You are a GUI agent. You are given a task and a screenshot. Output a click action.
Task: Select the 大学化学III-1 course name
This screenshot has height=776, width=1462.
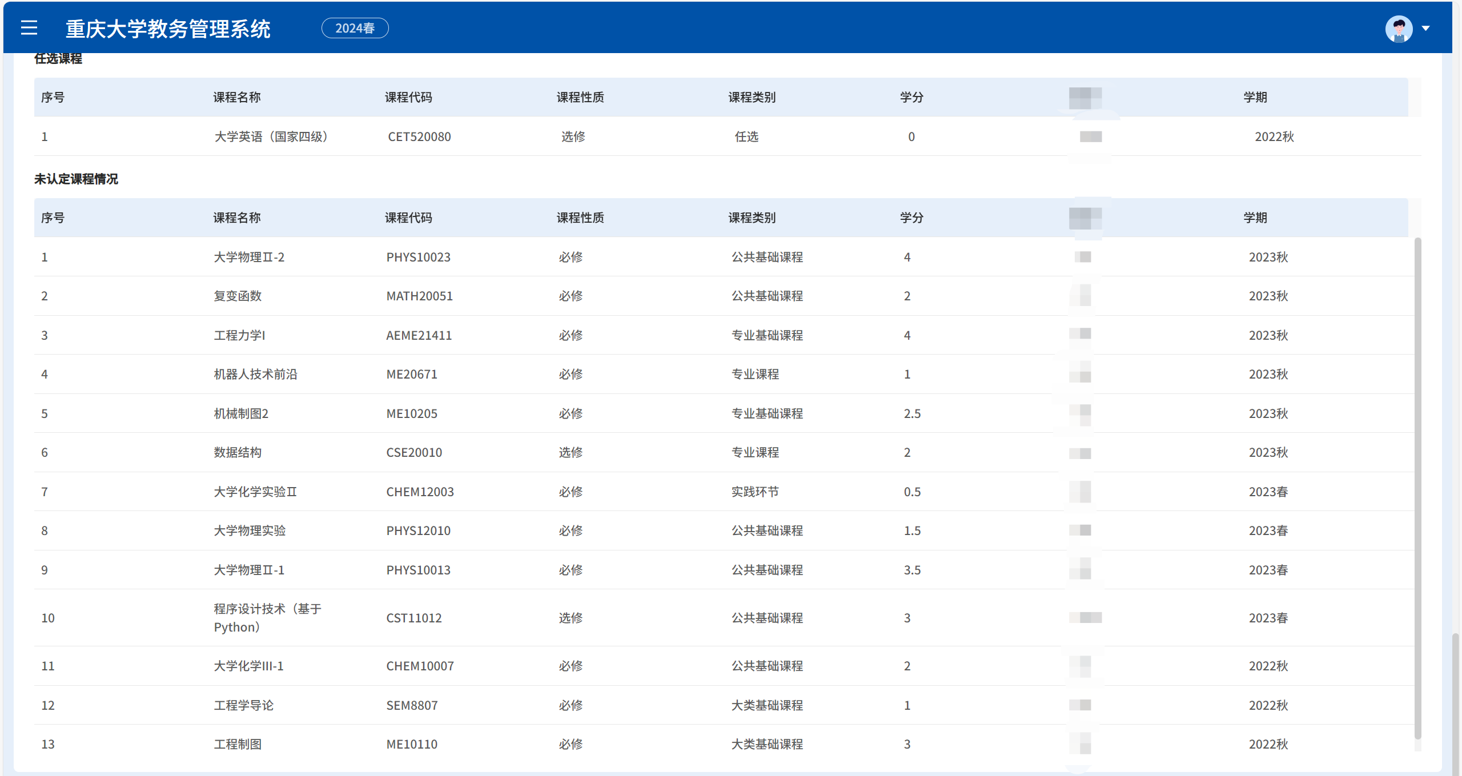[248, 666]
